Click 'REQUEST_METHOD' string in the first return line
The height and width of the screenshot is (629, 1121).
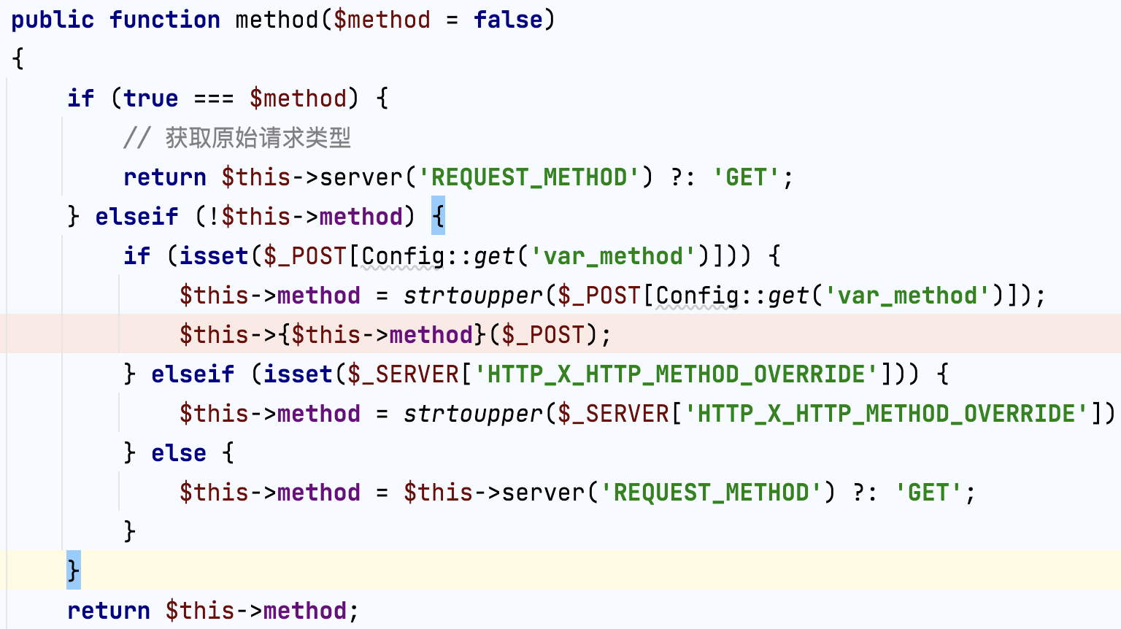pyautogui.click(x=529, y=177)
